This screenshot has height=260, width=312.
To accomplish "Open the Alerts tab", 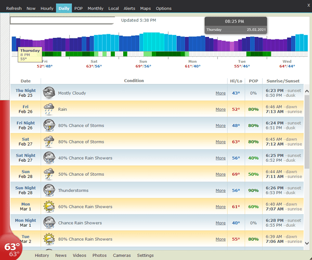I will pyautogui.click(x=129, y=8).
